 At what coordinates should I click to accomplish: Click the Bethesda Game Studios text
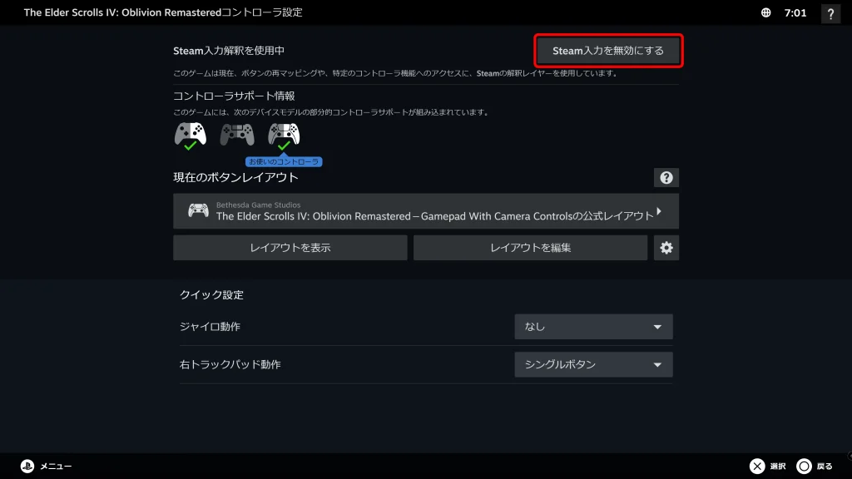pos(258,205)
